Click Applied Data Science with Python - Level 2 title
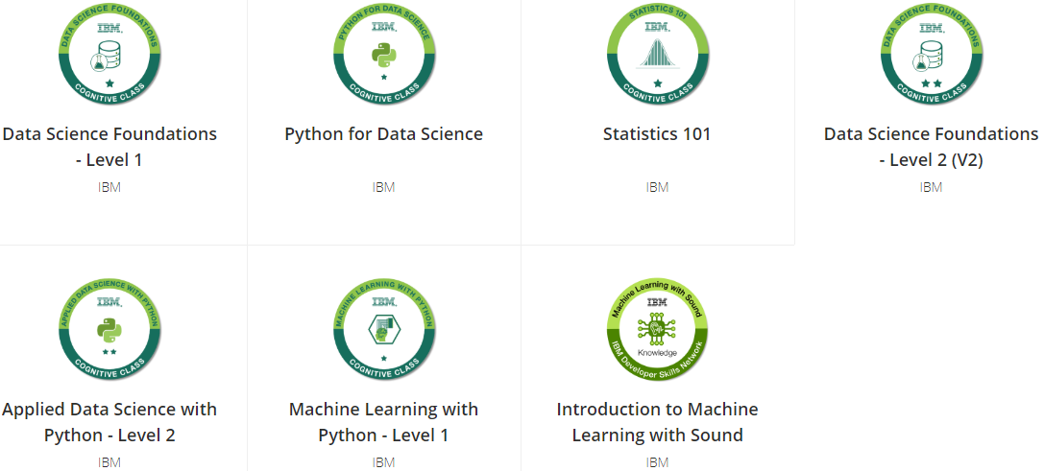This screenshot has height=471, width=1044. click(109, 422)
